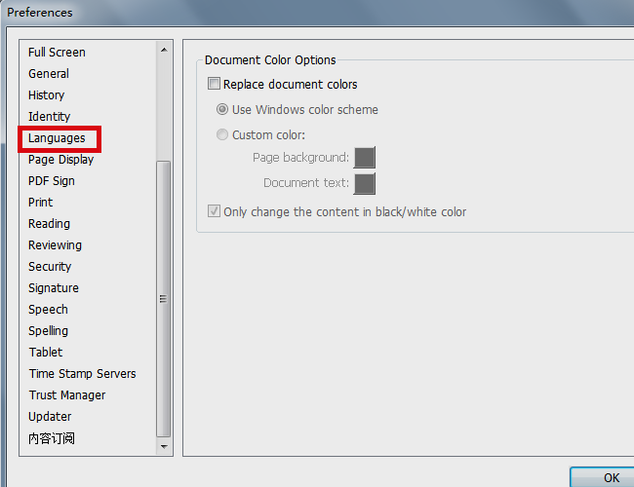Choose the Custom color radio button

click(222, 134)
